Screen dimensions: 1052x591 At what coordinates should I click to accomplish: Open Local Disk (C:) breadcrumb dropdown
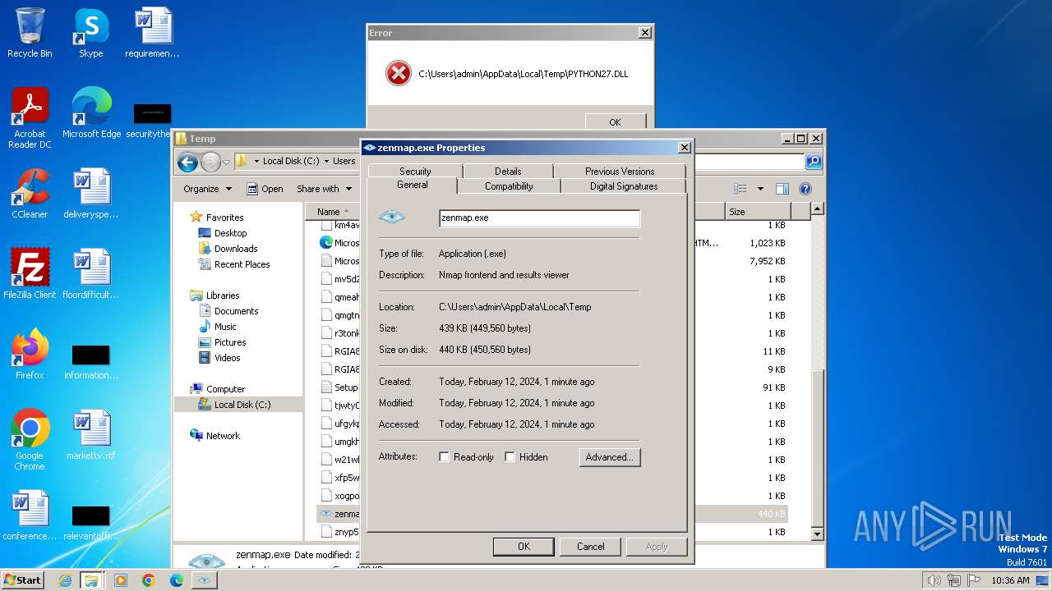[325, 162]
